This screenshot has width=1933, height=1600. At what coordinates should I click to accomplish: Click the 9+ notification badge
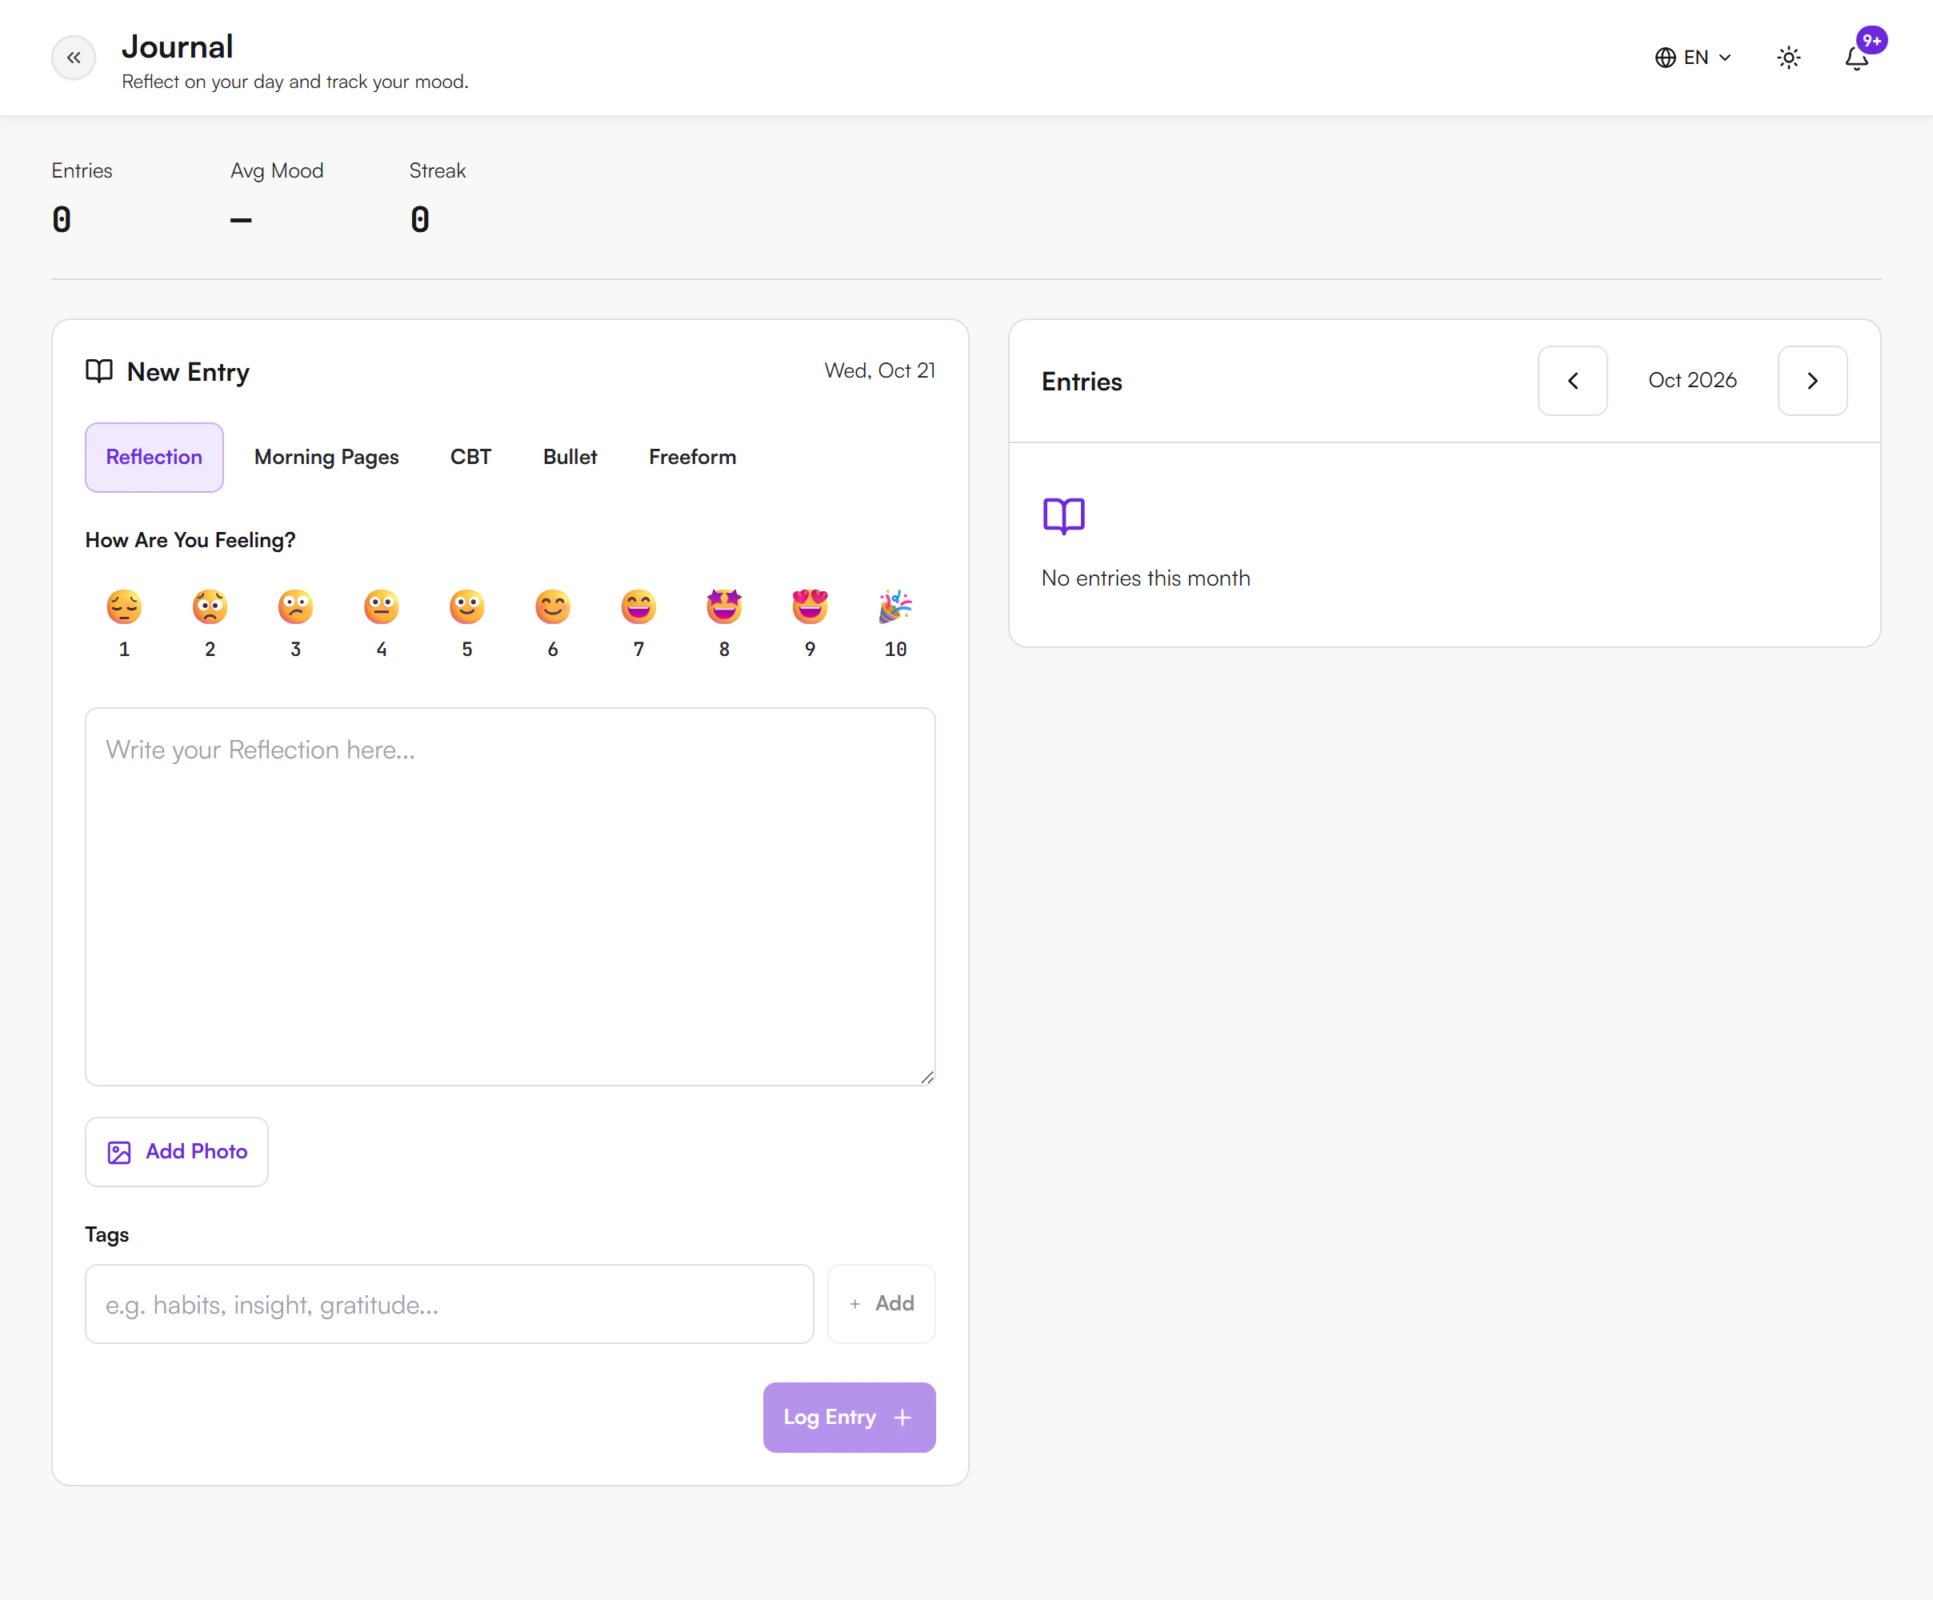[1871, 41]
